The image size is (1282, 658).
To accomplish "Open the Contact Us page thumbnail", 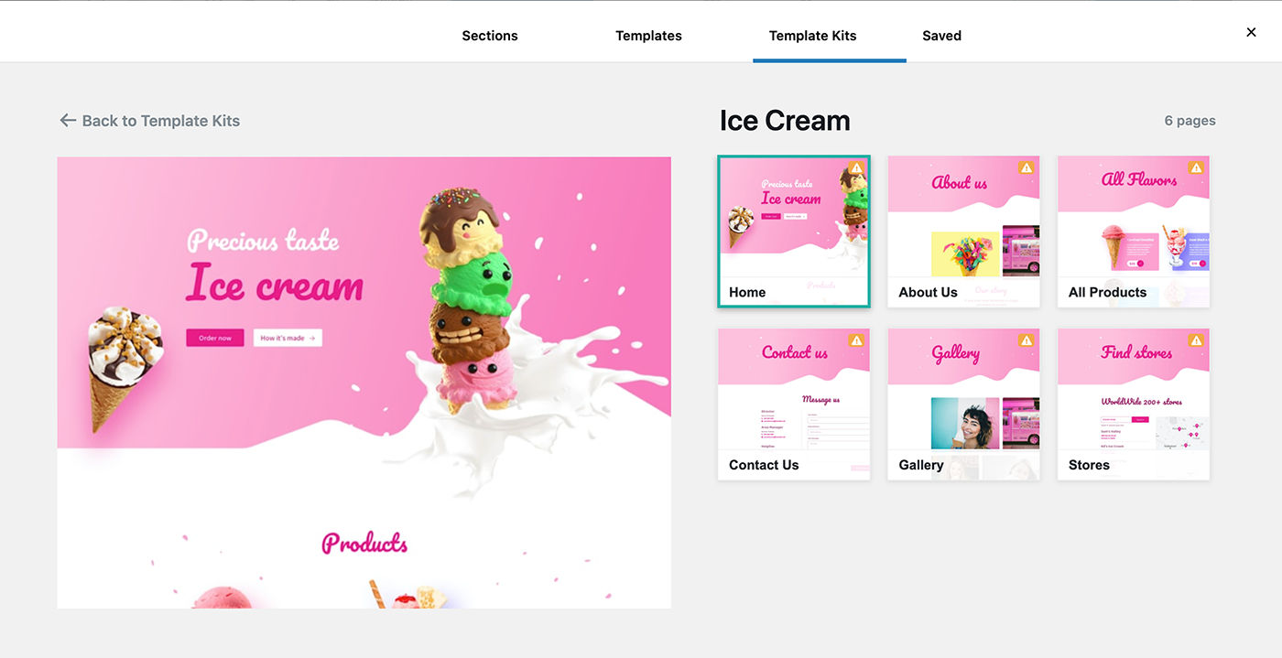I will [x=794, y=405].
